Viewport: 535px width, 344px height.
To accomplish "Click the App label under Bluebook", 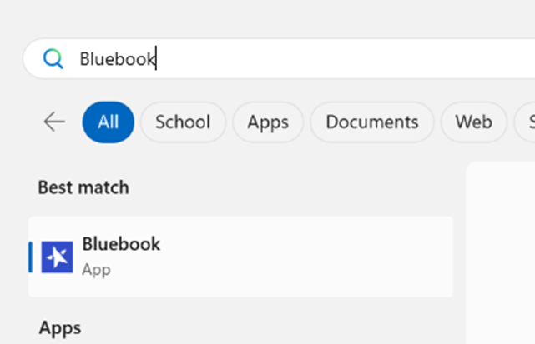I will point(96,270).
